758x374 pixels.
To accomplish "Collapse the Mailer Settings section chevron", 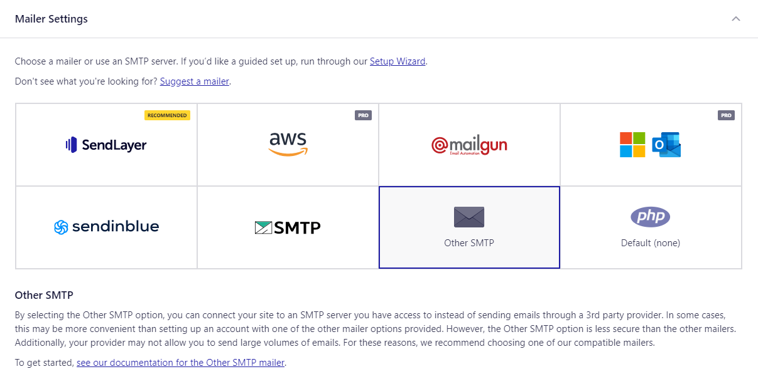I will click(736, 19).
